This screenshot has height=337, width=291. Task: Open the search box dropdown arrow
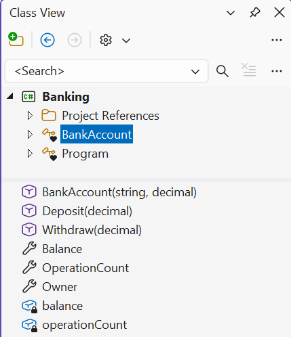tap(195, 72)
